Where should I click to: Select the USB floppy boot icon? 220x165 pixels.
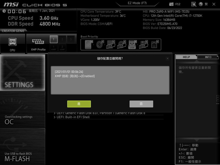point(143,44)
